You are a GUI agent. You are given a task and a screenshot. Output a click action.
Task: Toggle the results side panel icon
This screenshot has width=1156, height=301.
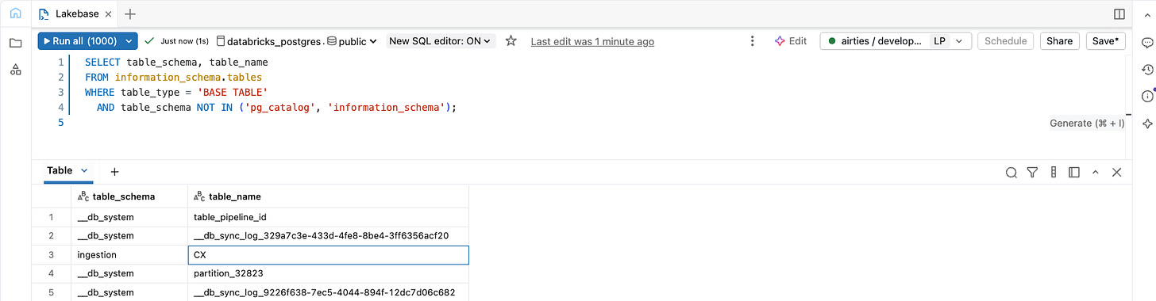point(1074,172)
